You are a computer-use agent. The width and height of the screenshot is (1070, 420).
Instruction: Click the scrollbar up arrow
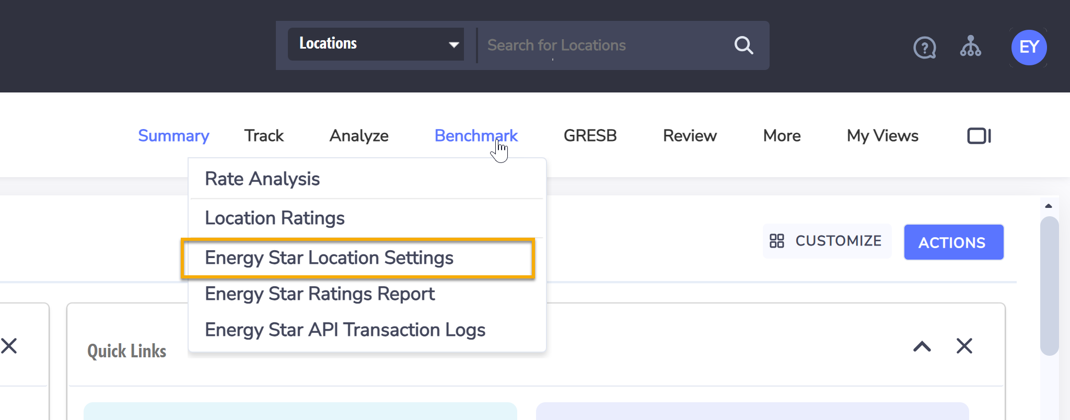(x=1048, y=206)
